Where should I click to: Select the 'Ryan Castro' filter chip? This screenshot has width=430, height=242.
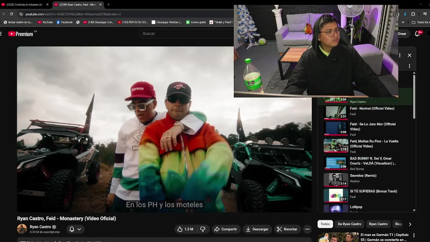click(x=378, y=224)
